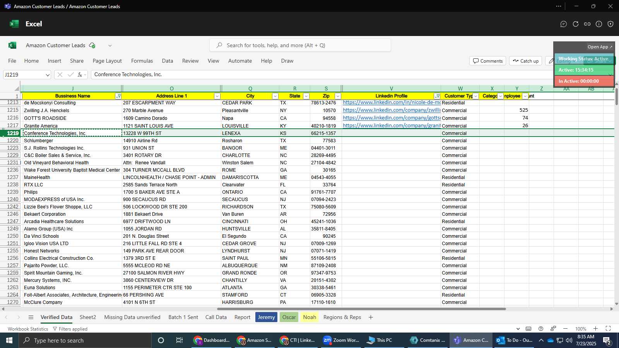Open the more options ellipsis in title bar
The width and height of the screenshot is (619, 348).
pyautogui.click(x=559, y=6)
